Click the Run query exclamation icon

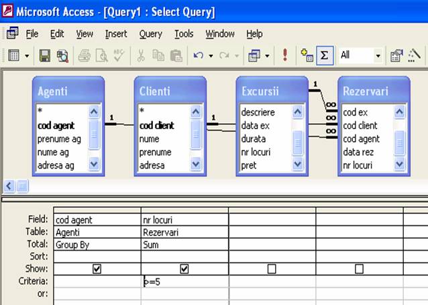(285, 56)
